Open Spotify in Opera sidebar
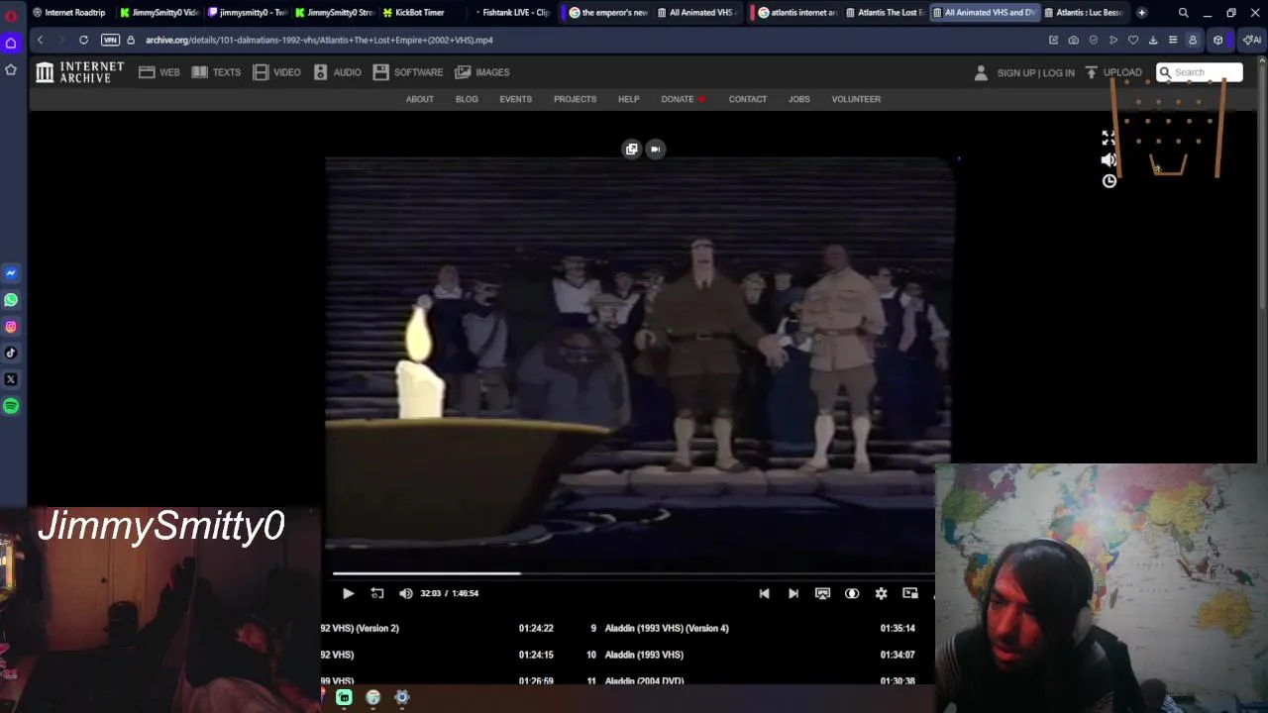The width and height of the screenshot is (1268, 713). 11,406
